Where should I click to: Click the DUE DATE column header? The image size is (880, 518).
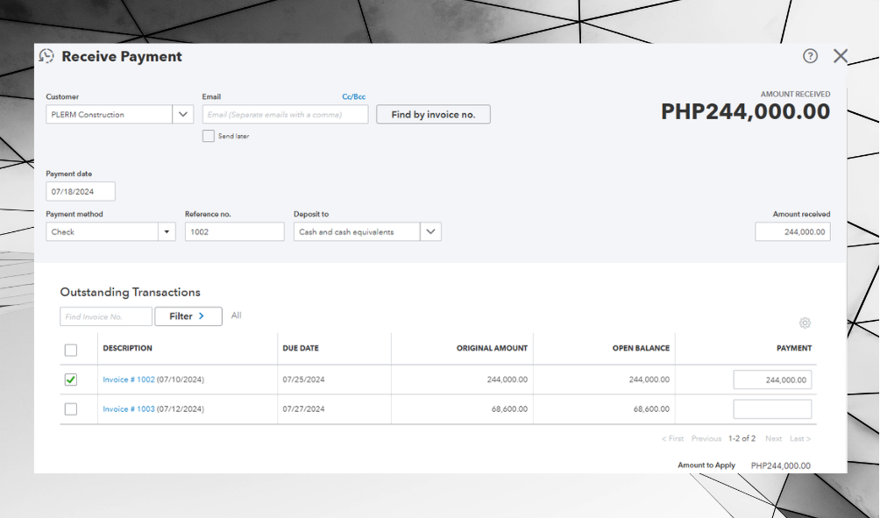click(x=301, y=348)
